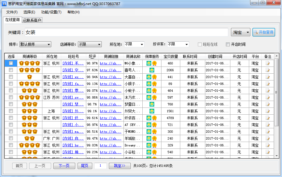Jump to last page with 尾页

[85, 166]
